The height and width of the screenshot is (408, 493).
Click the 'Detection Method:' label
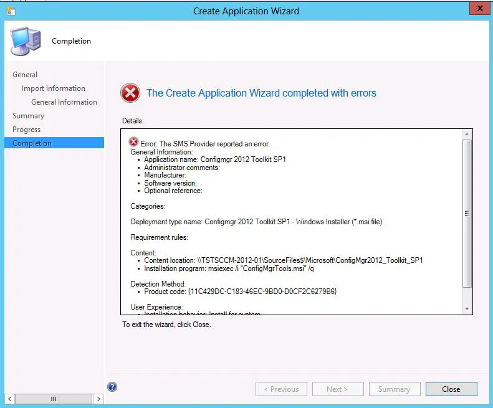[158, 284]
